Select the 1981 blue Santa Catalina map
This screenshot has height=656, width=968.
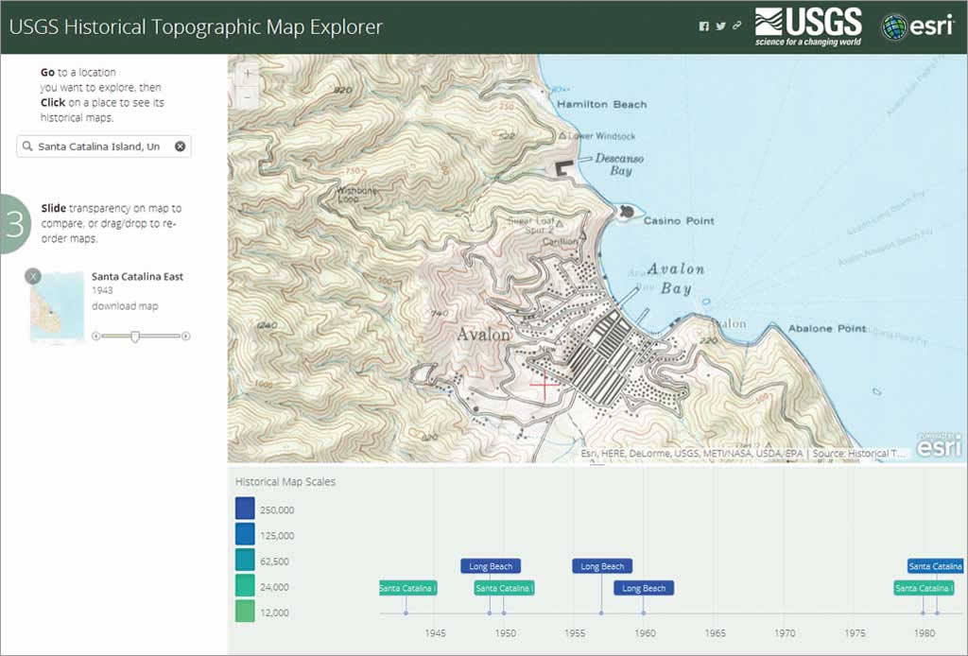coord(935,566)
